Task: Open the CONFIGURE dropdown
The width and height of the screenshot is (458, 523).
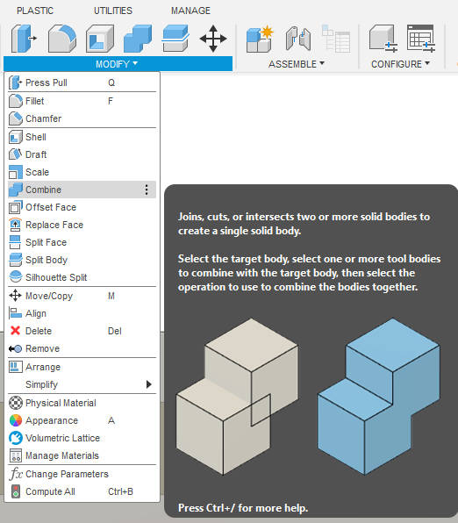Action: pos(400,64)
